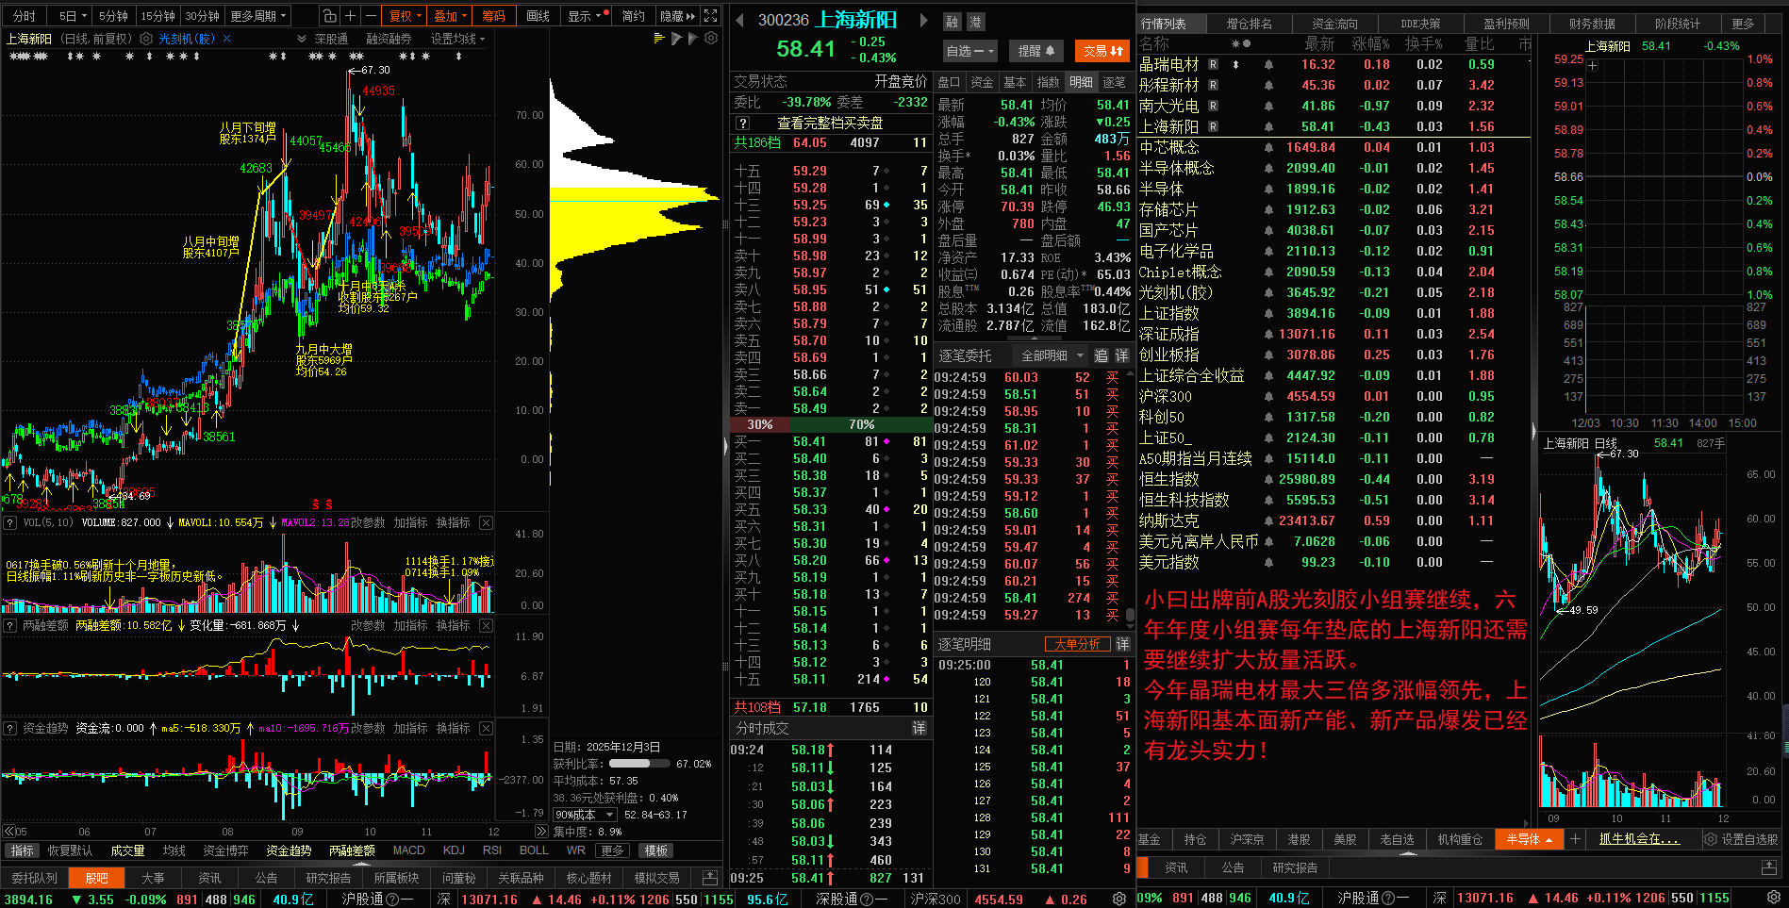Image resolution: width=1789 pixels, height=908 pixels.
Task: Enter fullscreen with the expand icon
Action: [x=711, y=16]
